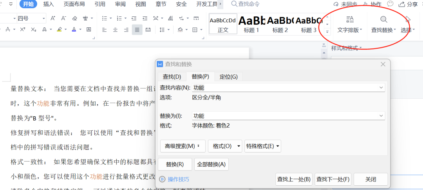Toggle the ruler tab stops icon

196,18
